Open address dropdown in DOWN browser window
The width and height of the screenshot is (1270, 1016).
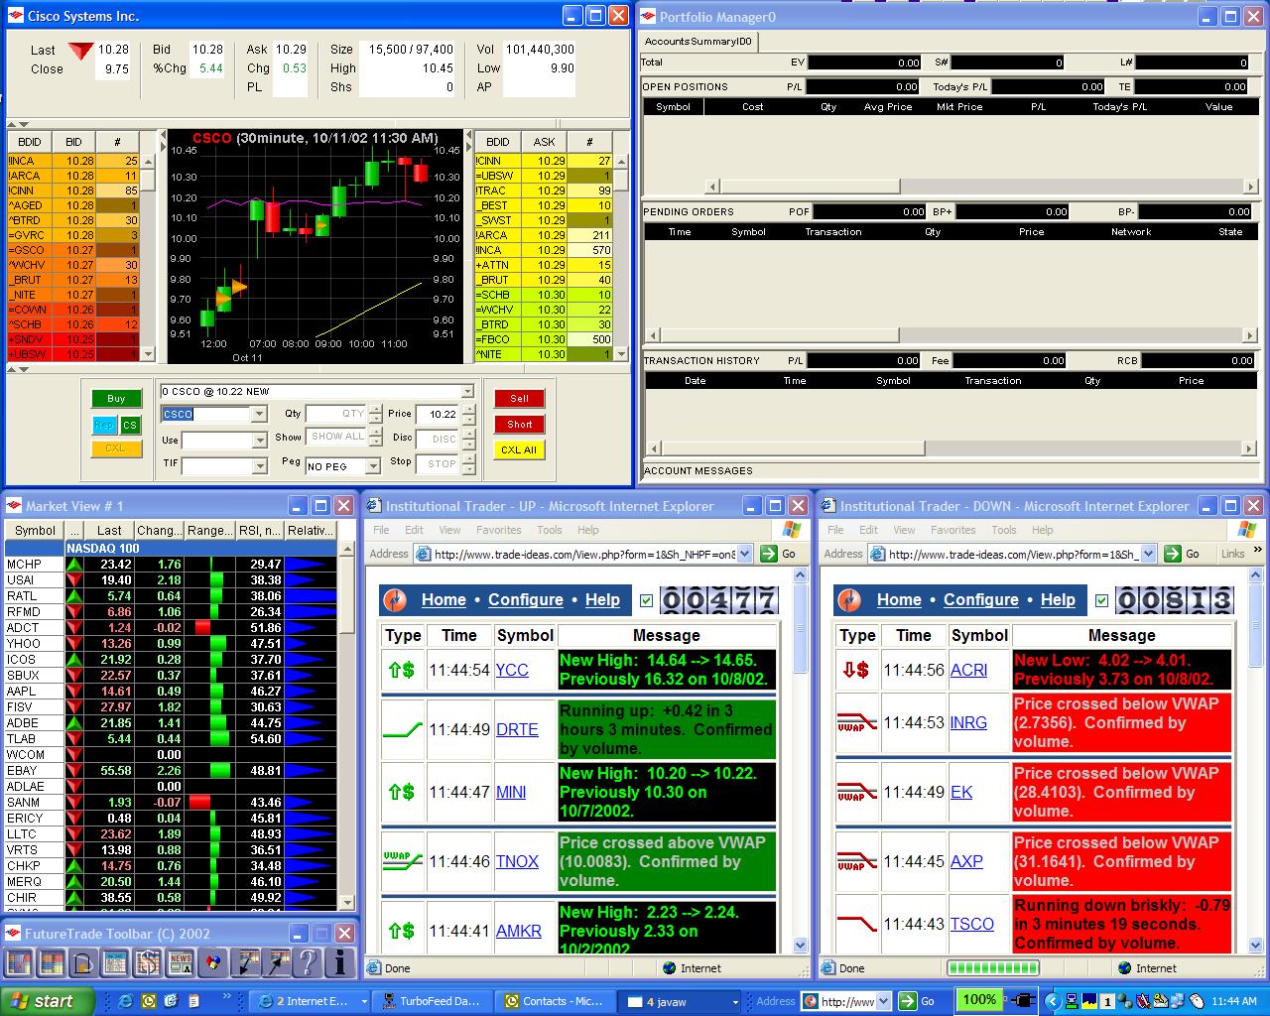coord(1148,554)
